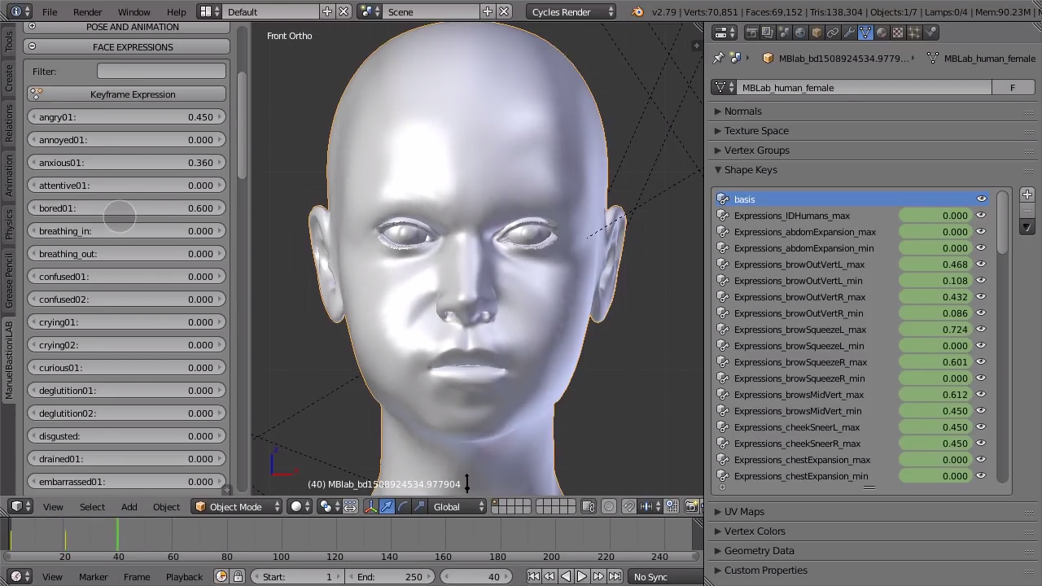The height and width of the screenshot is (586, 1042).
Task: Open the Select menu in viewport header
Action: click(x=92, y=506)
